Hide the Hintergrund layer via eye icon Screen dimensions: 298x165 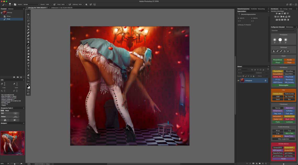[x=238, y=81]
